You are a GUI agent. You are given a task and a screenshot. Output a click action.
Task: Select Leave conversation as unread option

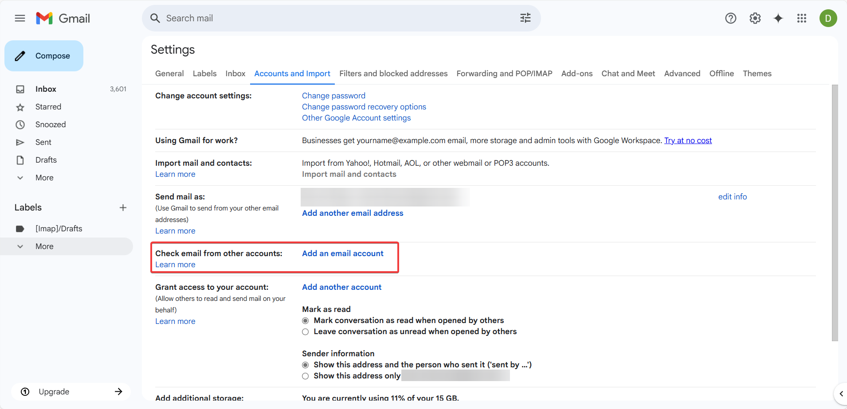[x=305, y=332]
